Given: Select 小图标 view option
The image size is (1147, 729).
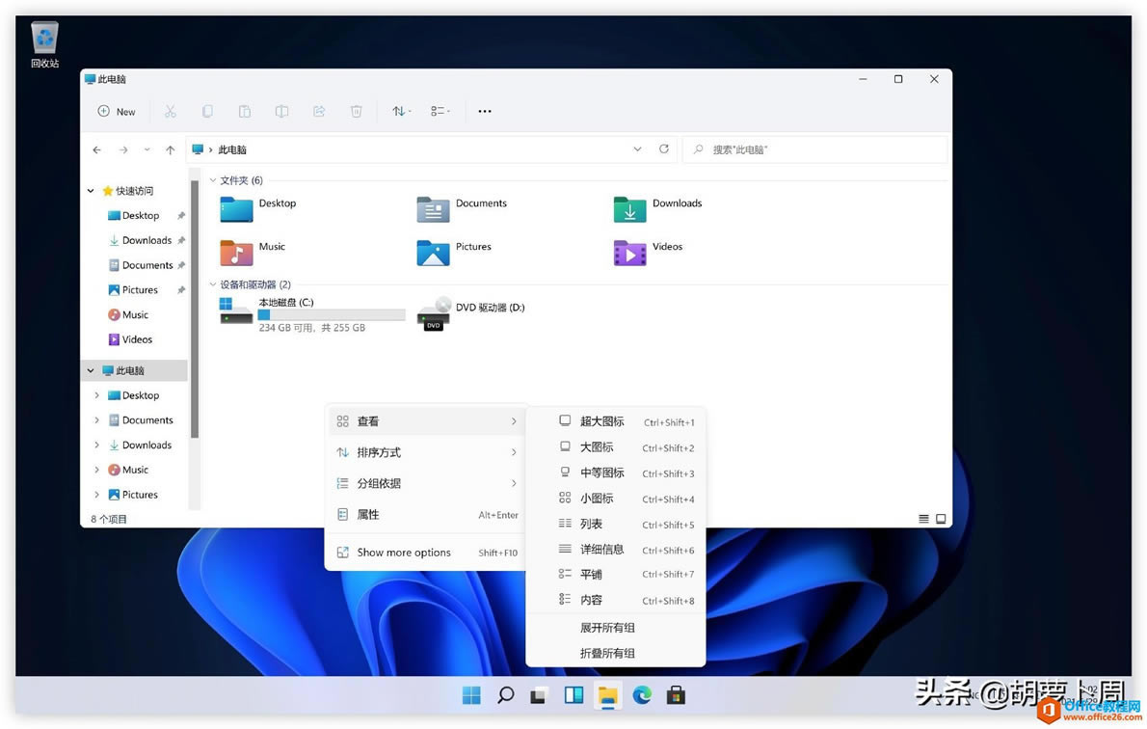Looking at the screenshot, I should coord(615,499).
